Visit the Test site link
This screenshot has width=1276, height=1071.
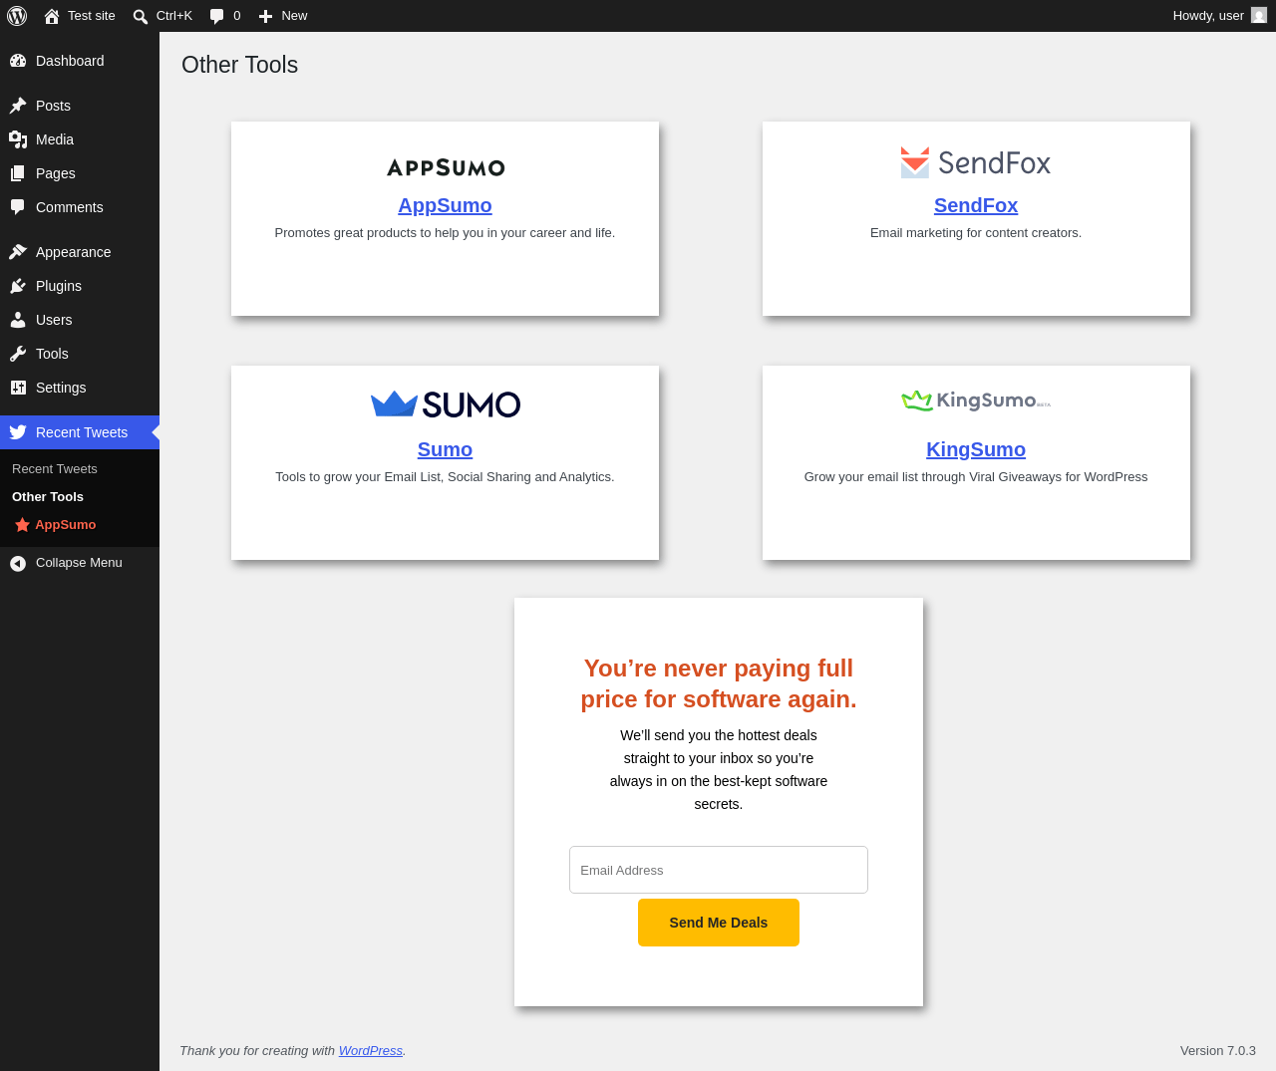tap(92, 16)
